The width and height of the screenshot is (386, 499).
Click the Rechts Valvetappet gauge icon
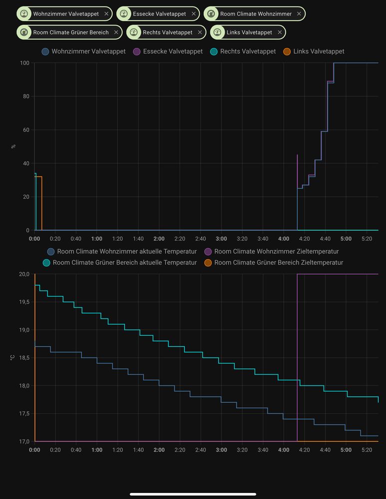(133, 32)
